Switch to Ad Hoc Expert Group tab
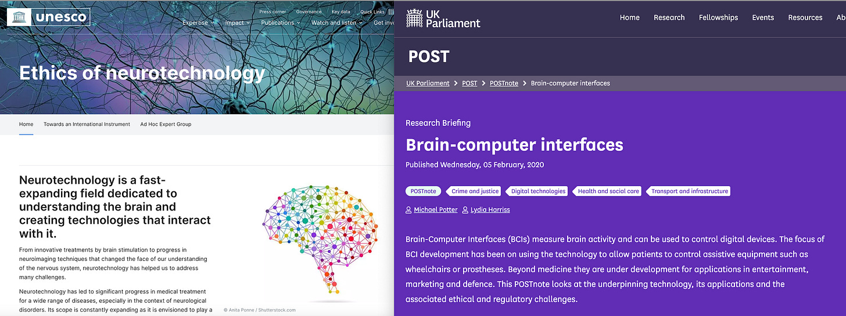 pyautogui.click(x=166, y=124)
